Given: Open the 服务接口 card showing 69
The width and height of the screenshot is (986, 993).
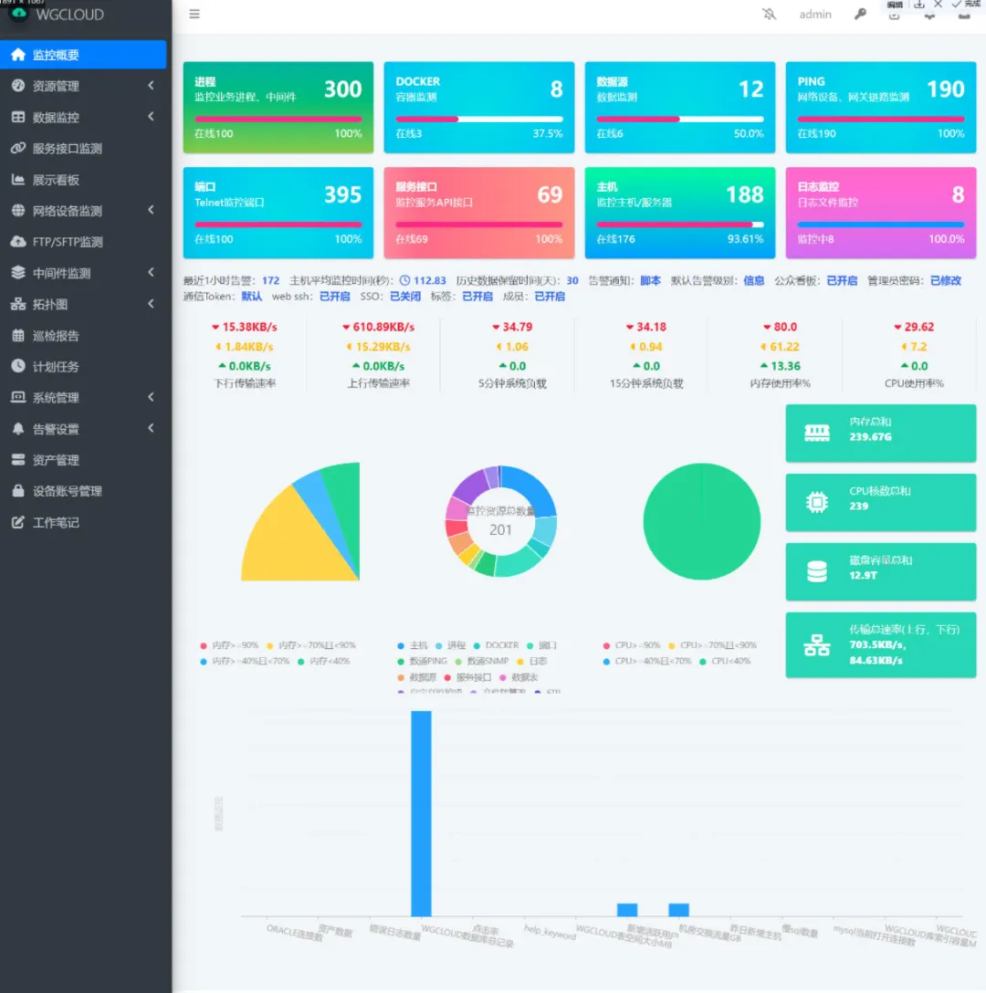Looking at the screenshot, I should (479, 213).
